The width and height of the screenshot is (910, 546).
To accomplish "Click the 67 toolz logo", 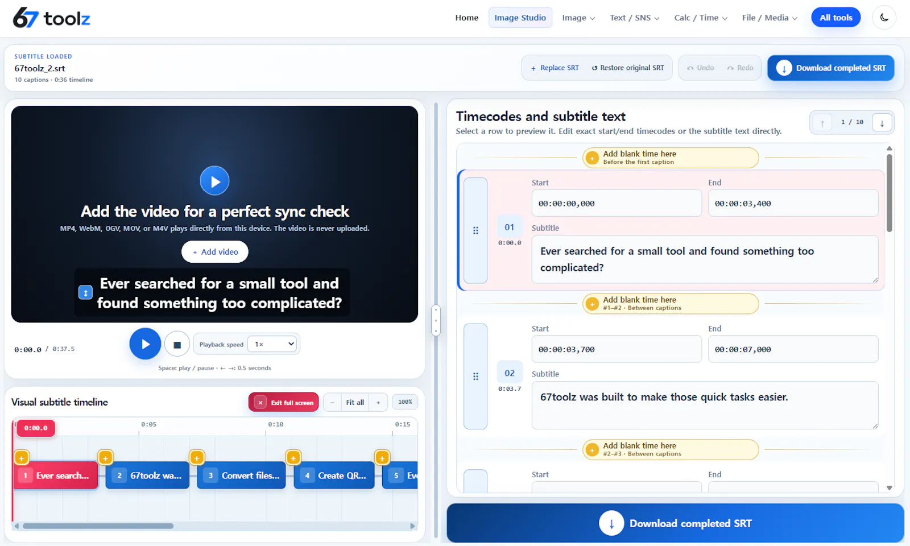I will click(x=52, y=18).
